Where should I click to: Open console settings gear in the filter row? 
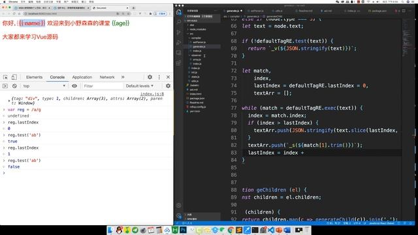(x=169, y=86)
